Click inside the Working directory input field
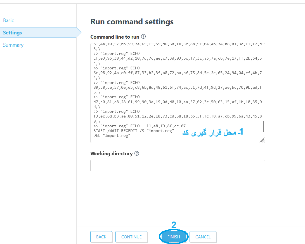 178,166
